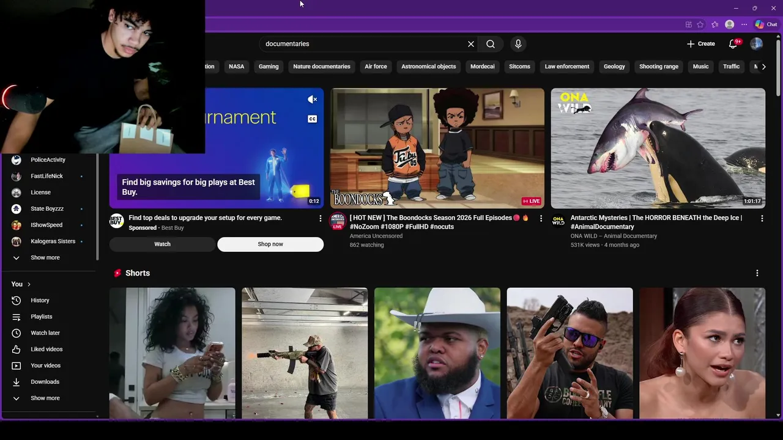Open The Boondocks live stream thumbnail
Screen dimensions: 783x440
[x=437, y=148]
